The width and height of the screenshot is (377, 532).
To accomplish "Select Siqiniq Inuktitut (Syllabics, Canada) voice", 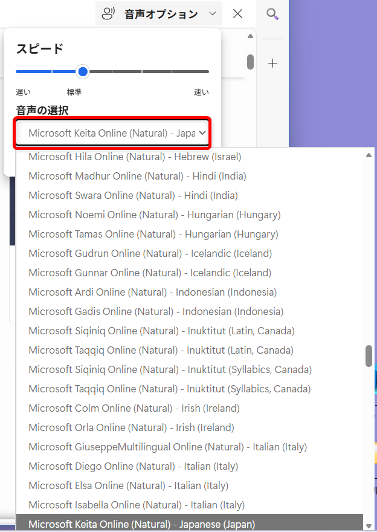I will pyautogui.click(x=189, y=369).
